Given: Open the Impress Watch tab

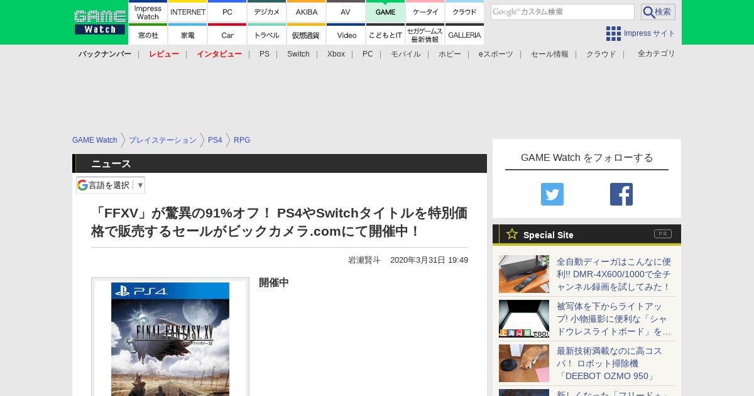Looking at the screenshot, I should [148, 11].
